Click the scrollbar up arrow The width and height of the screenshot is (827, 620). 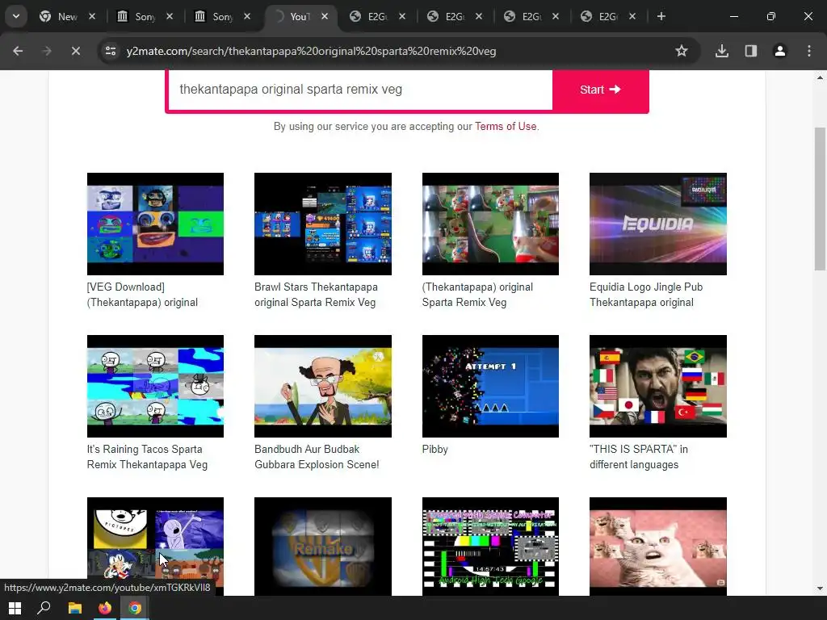(820, 77)
